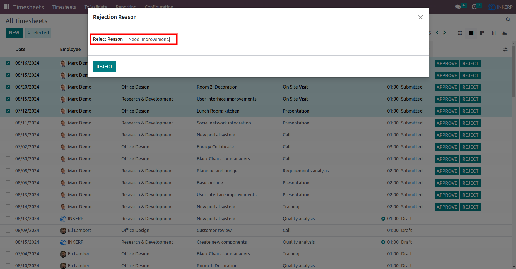Uncheck the 06/20/2024 row checkbox
Screen dimensions: 516x269
8,87
